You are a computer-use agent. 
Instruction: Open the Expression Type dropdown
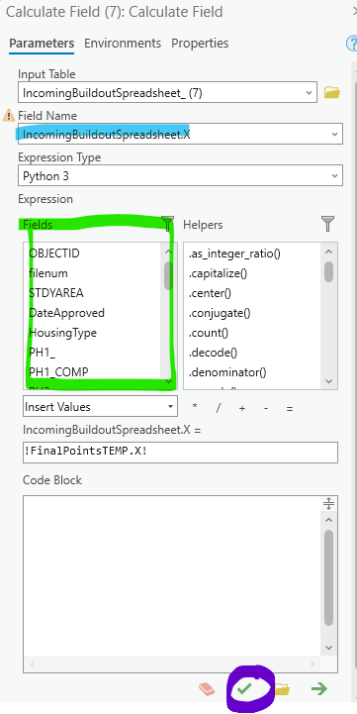[x=335, y=175]
